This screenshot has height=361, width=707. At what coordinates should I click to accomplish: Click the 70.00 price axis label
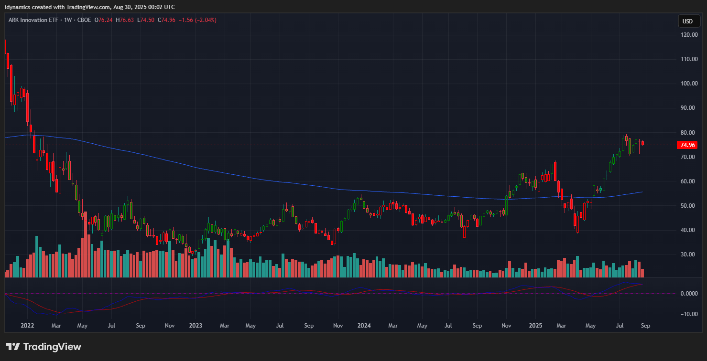click(688, 157)
